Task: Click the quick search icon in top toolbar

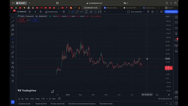Action: coord(148,12)
